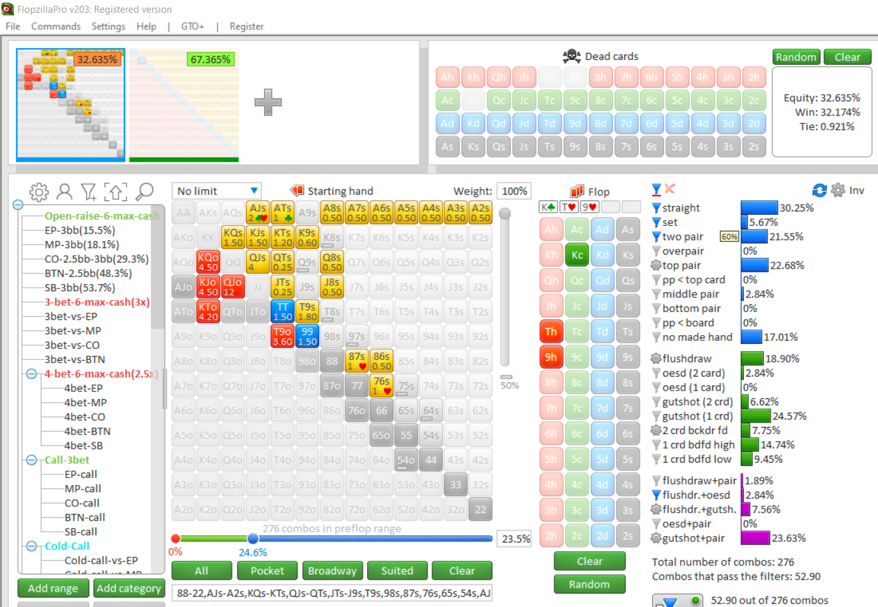Collapse the root node of the range tree

[x=18, y=205]
